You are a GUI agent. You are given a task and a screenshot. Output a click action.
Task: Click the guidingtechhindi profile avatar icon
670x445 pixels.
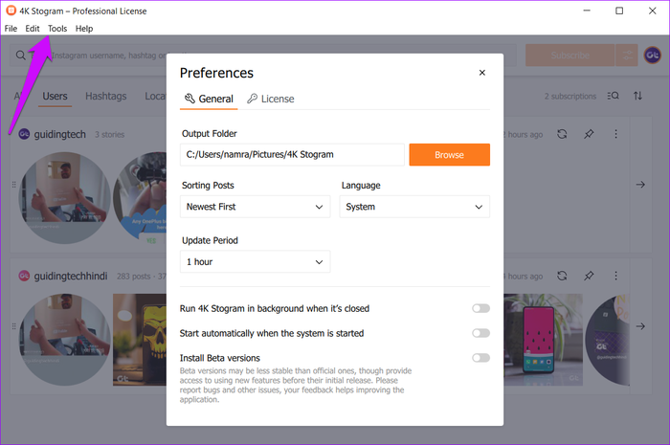[x=24, y=276]
